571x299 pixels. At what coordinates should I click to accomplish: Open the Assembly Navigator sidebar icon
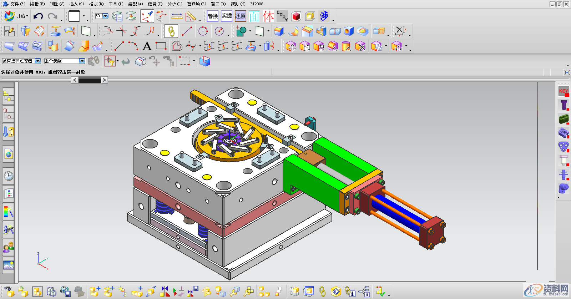[8, 96]
